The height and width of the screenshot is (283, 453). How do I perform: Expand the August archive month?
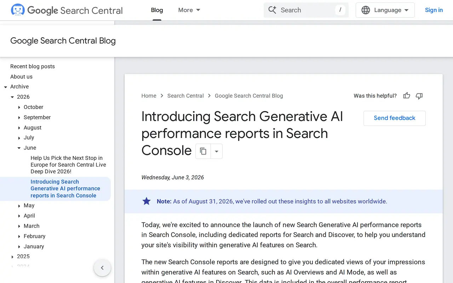(x=19, y=128)
